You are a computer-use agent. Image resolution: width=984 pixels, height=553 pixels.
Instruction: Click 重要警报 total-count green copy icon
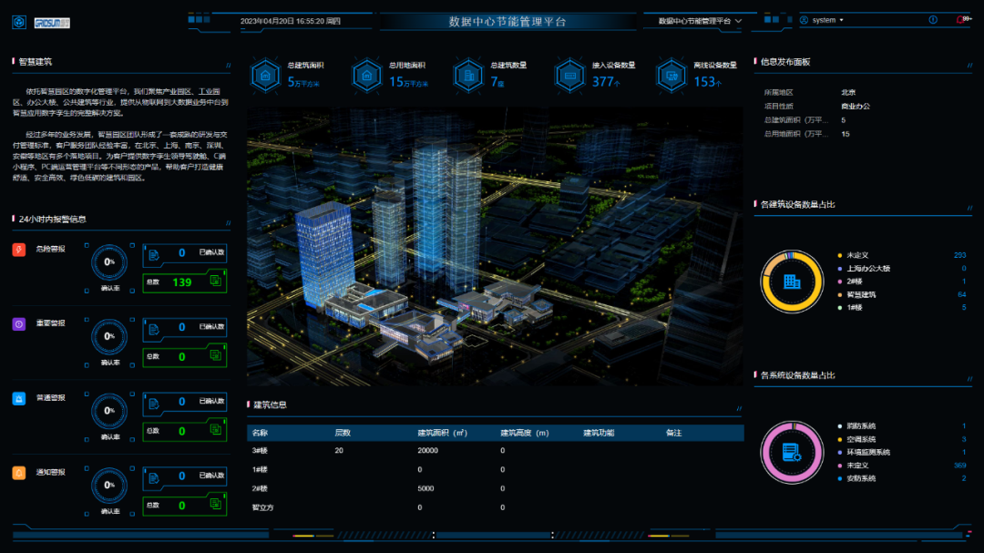click(x=215, y=355)
